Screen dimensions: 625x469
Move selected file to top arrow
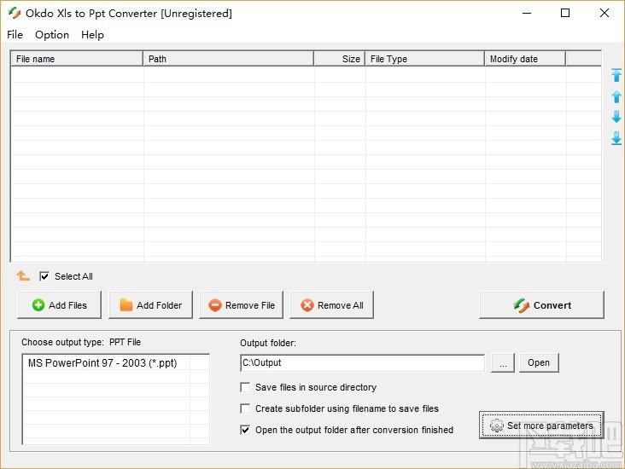pyautogui.click(x=616, y=75)
